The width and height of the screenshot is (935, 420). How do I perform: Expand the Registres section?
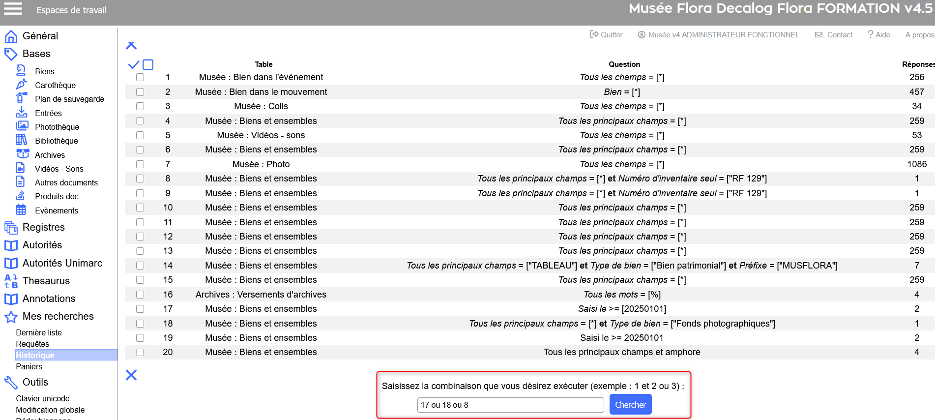tap(43, 227)
